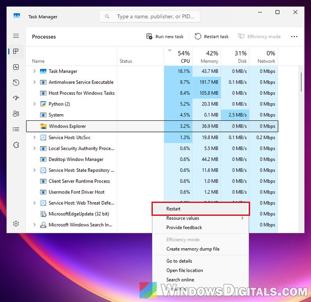Image resolution: width=311 pixels, height=302 pixels.
Task: Sort by the Status column header
Action: coord(140,56)
